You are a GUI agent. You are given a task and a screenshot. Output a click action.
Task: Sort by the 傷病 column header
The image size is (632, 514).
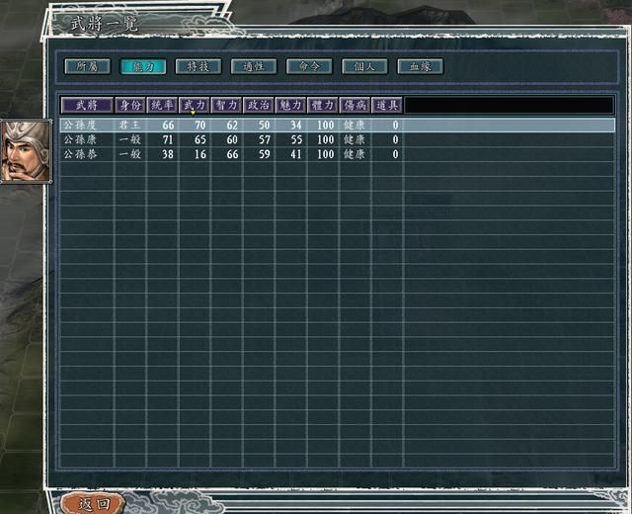354,105
